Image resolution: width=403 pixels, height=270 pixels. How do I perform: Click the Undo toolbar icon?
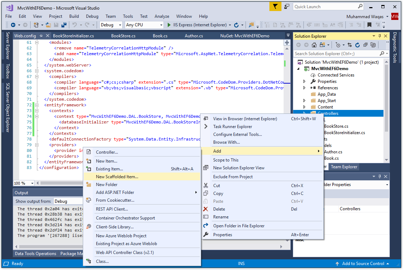(x=75, y=25)
